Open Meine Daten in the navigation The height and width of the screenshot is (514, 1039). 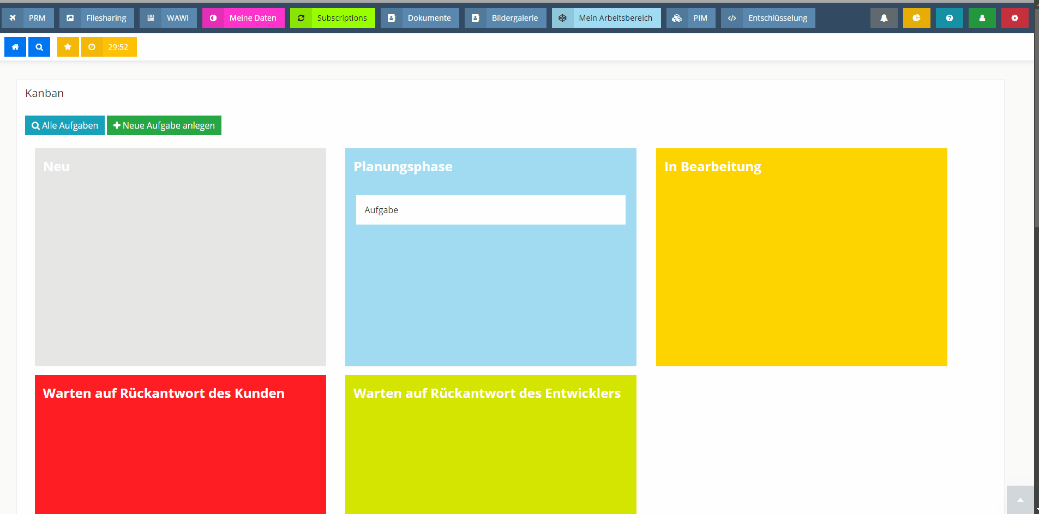pyautogui.click(x=243, y=18)
